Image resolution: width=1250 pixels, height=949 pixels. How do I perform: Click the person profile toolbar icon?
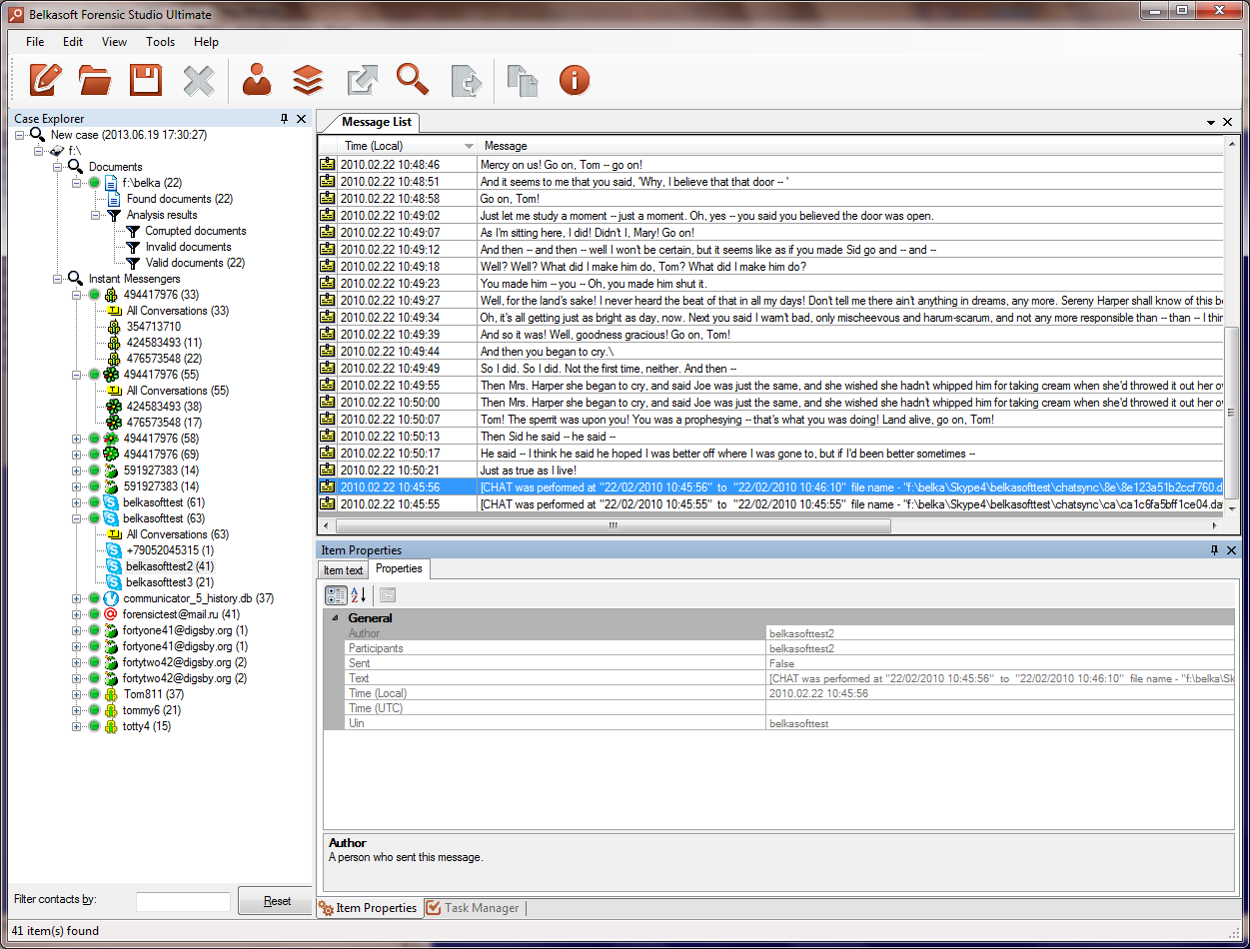[257, 80]
